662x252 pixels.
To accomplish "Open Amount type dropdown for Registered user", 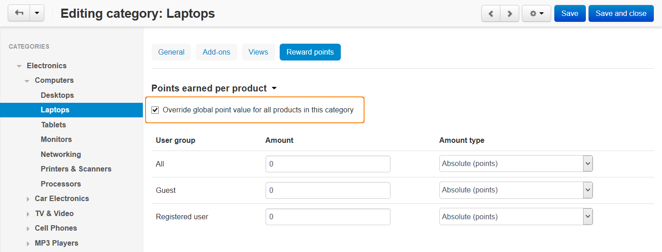I will (x=516, y=217).
